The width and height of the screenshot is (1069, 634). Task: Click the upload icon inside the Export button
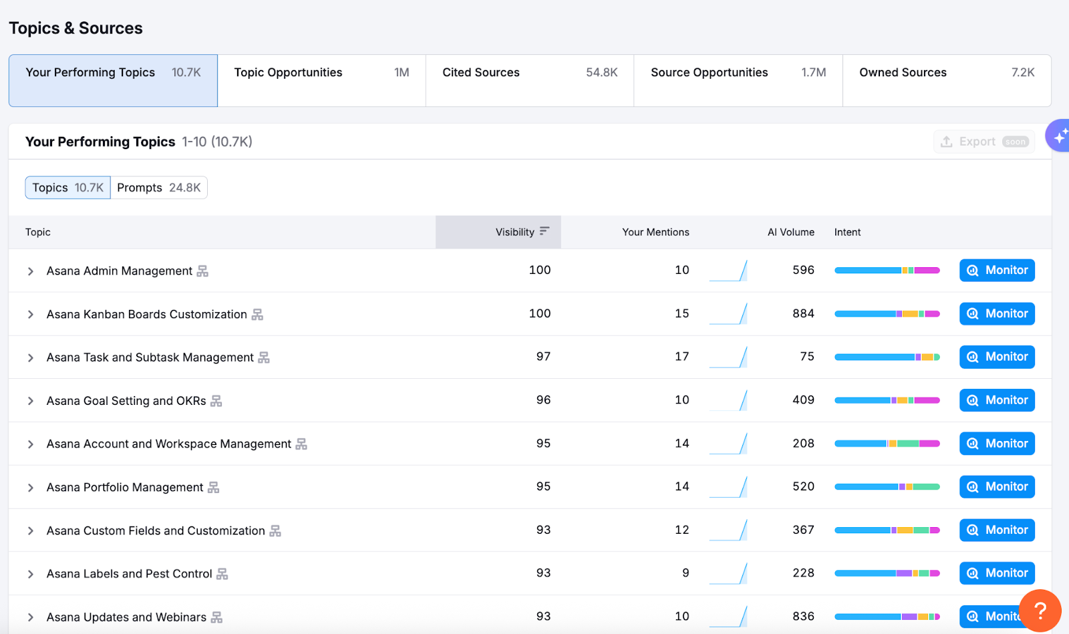(946, 142)
